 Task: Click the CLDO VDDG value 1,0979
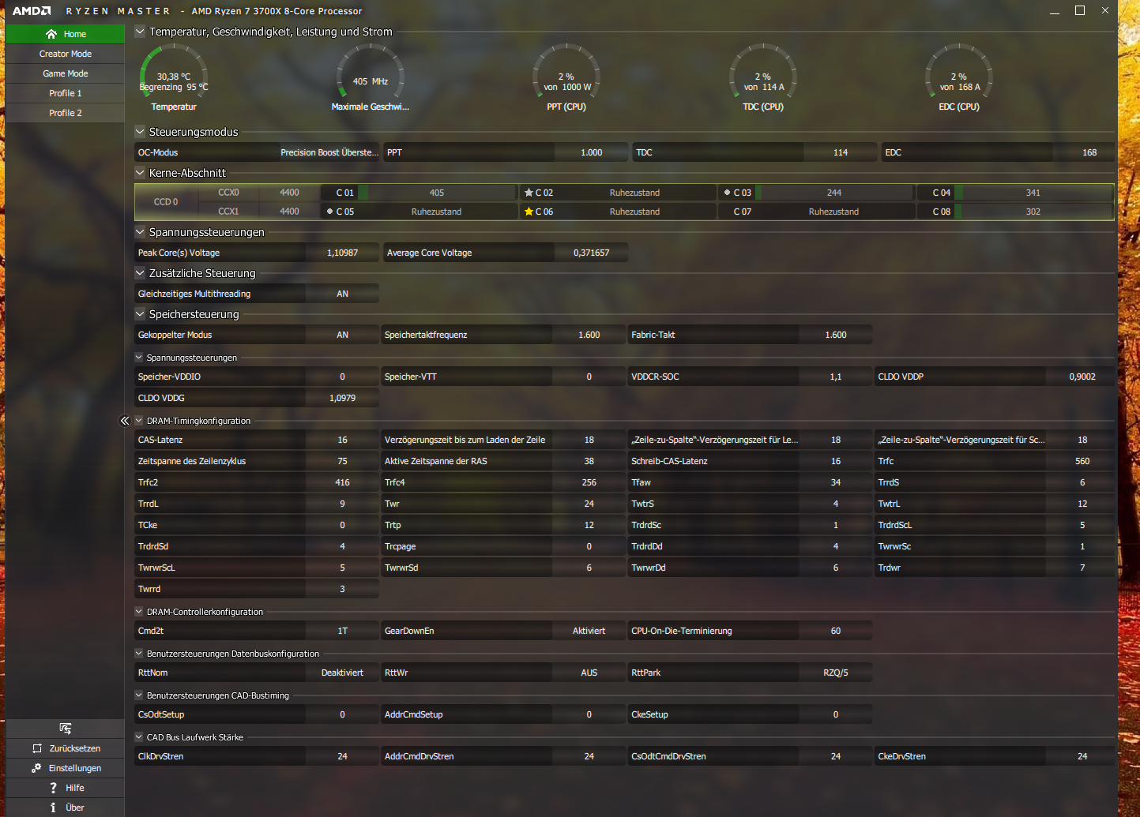pyautogui.click(x=342, y=398)
